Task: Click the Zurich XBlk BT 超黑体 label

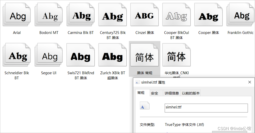Action: [113, 75]
